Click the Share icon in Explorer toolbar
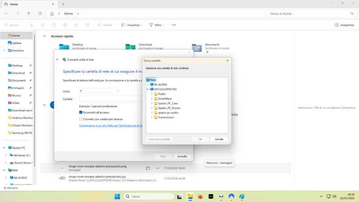This screenshot has height=202, width=359. pyautogui.click(x=76, y=25)
